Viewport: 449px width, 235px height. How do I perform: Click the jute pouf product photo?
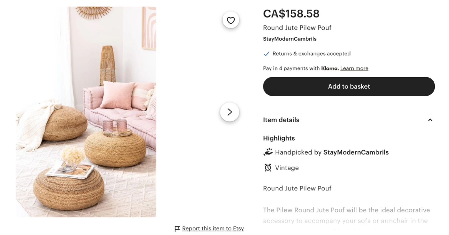point(86,112)
